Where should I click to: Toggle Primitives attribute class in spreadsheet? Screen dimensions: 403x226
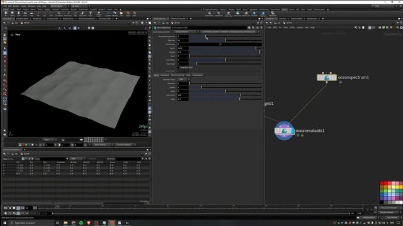pos(29,159)
